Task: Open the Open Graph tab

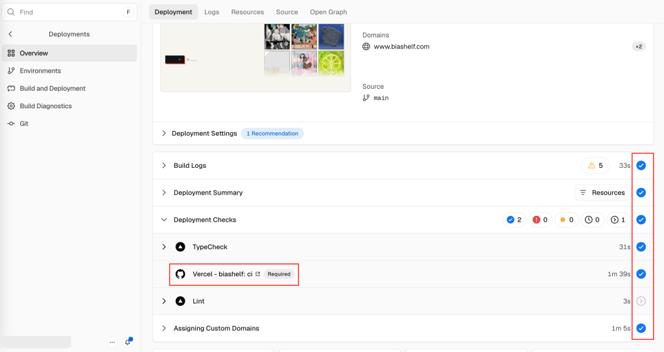Action: [x=328, y=12]
